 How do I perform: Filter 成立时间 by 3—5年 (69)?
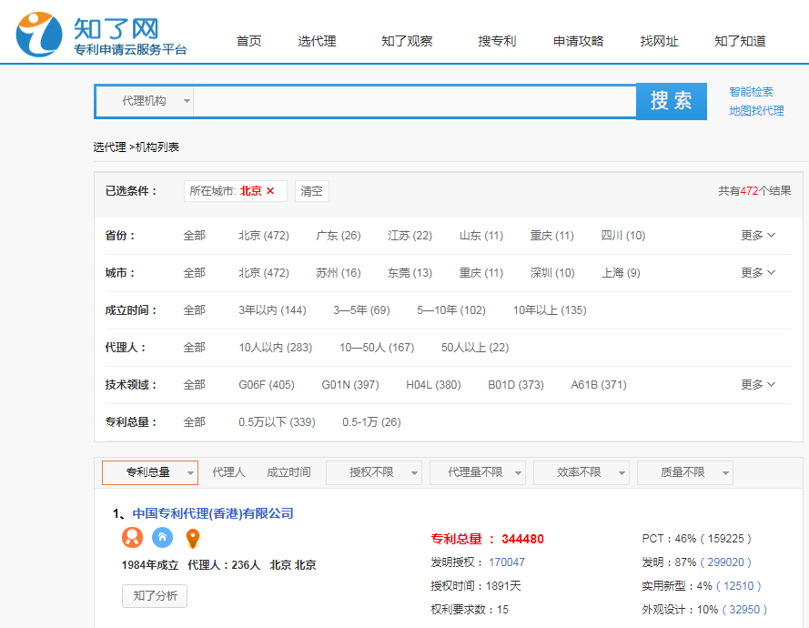point(361,310)
